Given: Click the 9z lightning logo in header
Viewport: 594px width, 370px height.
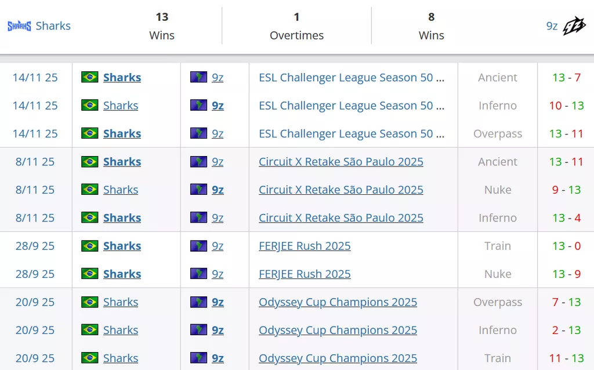Looking at the screenshot, I should tap(574, 26).
